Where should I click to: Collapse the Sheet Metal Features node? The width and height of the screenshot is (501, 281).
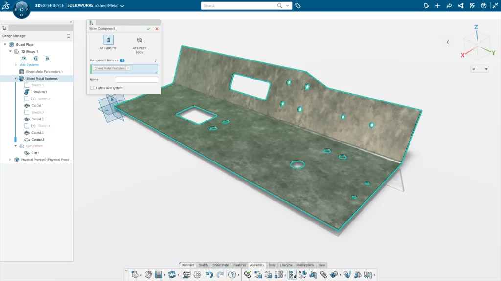[16, 79]
